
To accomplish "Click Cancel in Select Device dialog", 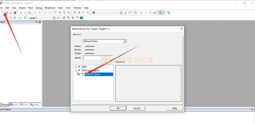I will pos(136,108).
